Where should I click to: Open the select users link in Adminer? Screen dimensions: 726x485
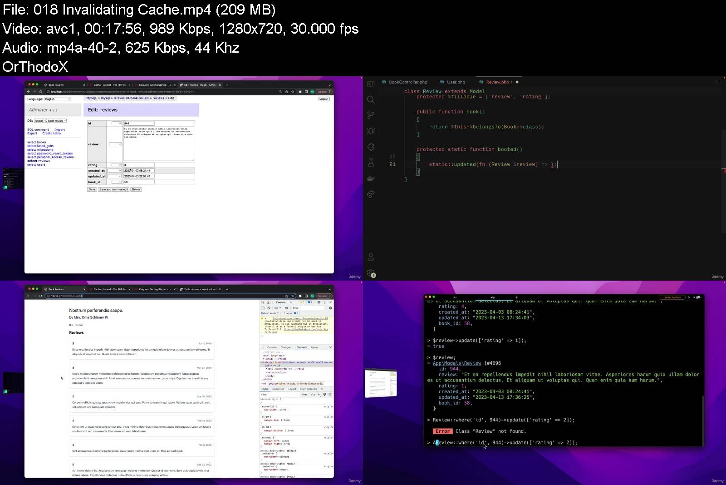(36, 164)
